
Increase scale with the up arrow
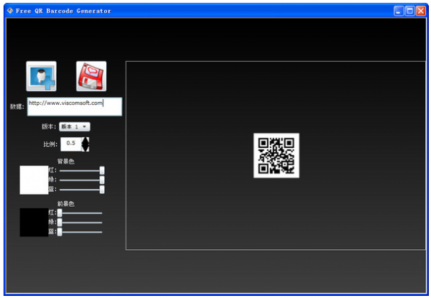tap(85, 140)
